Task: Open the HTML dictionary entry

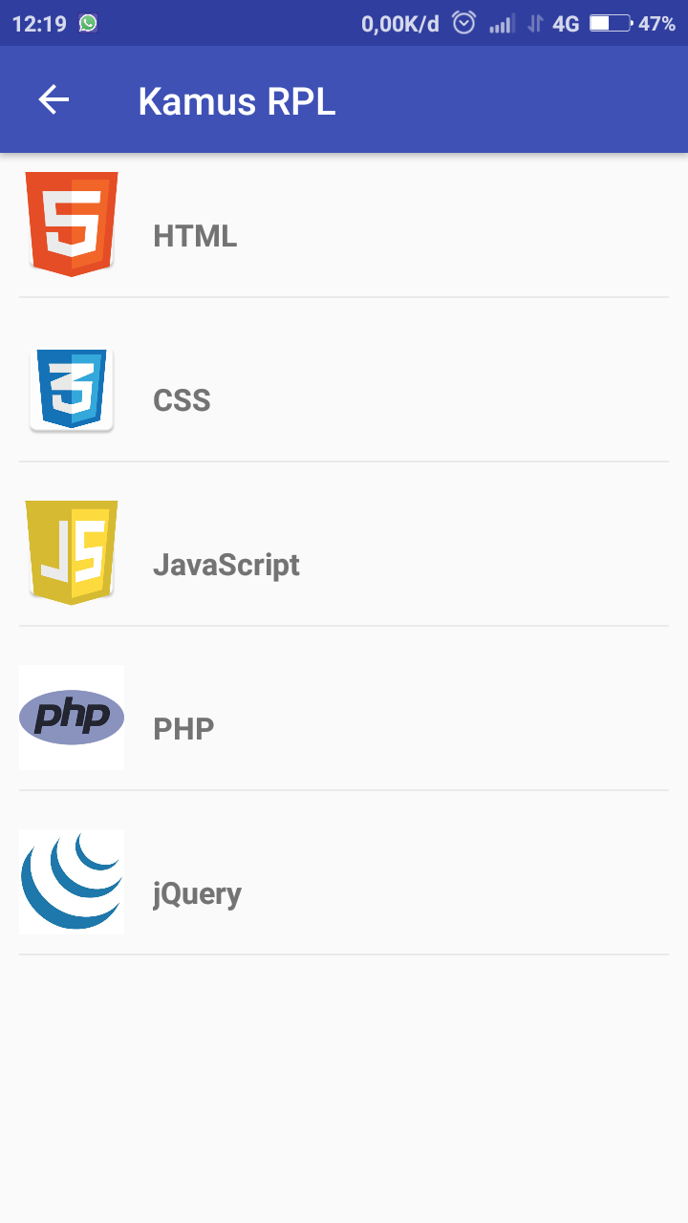Action: (x=195, y=236)
